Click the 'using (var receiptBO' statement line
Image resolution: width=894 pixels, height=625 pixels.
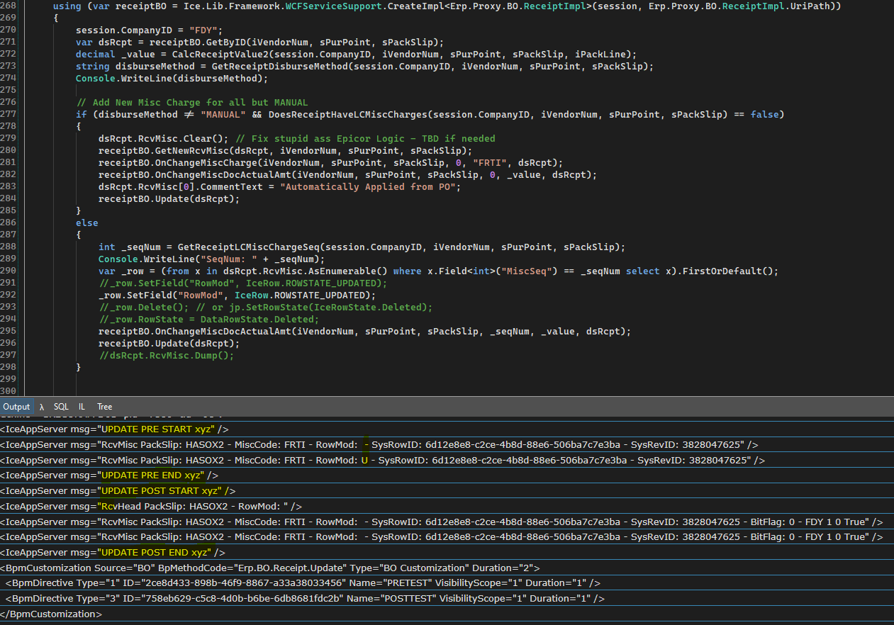447,6
